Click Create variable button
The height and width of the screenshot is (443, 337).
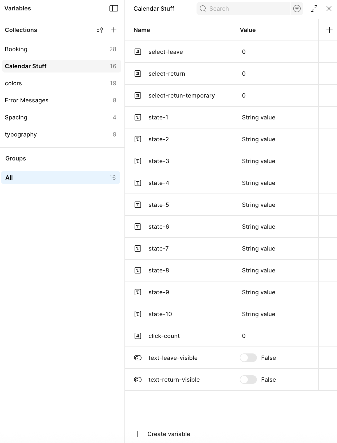(162, 434)
